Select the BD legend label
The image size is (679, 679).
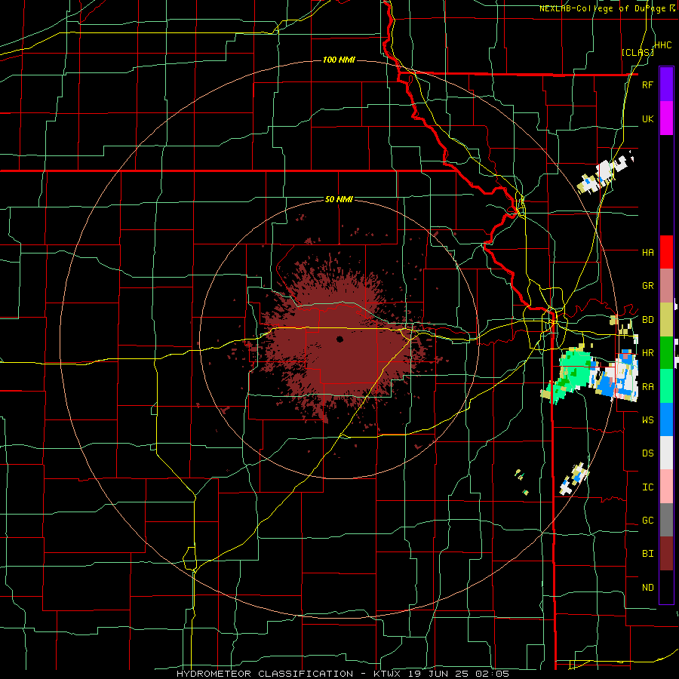point(647,320)
